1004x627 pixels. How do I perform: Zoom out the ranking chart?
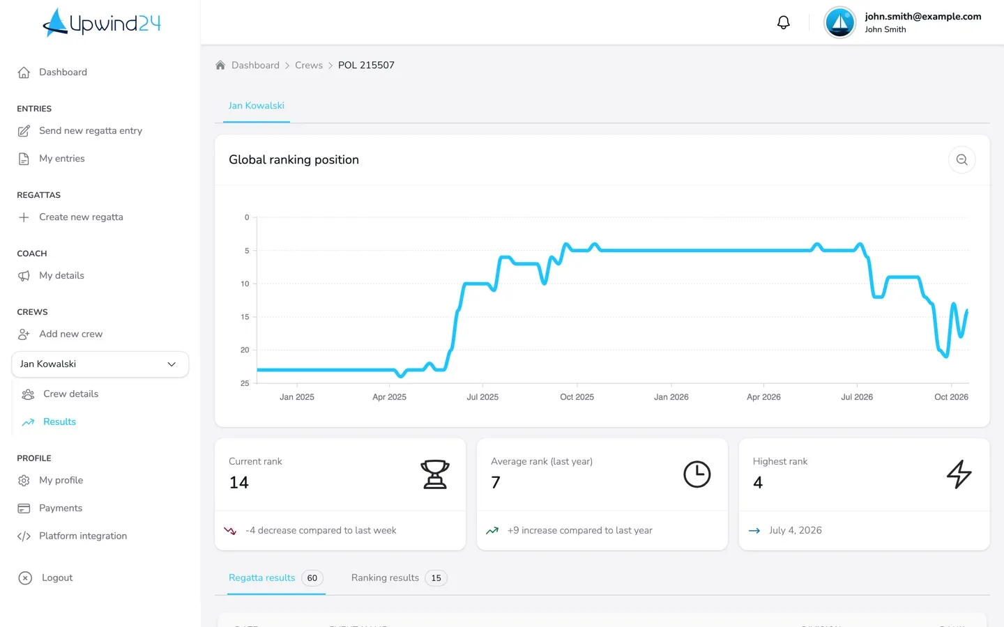point(961,160)
